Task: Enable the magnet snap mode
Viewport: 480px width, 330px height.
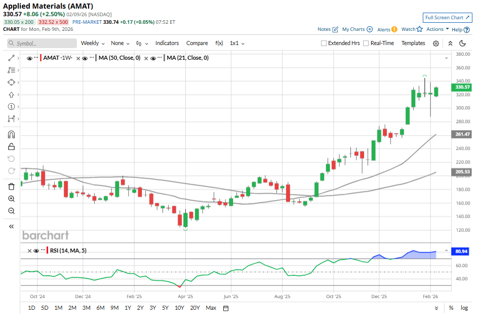Action: (x=11, y=135)
